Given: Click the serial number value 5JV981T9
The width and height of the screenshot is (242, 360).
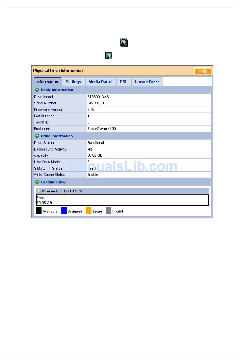Looking at the screenshot, I should click(x=96, y=103).
